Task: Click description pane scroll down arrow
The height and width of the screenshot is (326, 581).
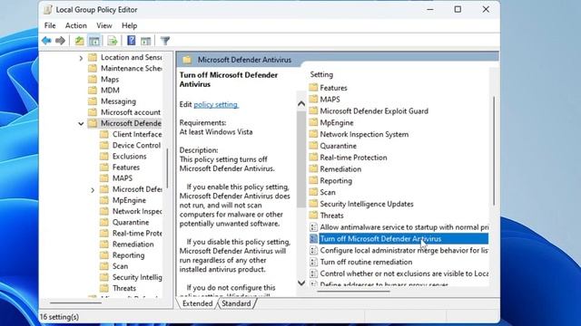Action: pos(301,283)
